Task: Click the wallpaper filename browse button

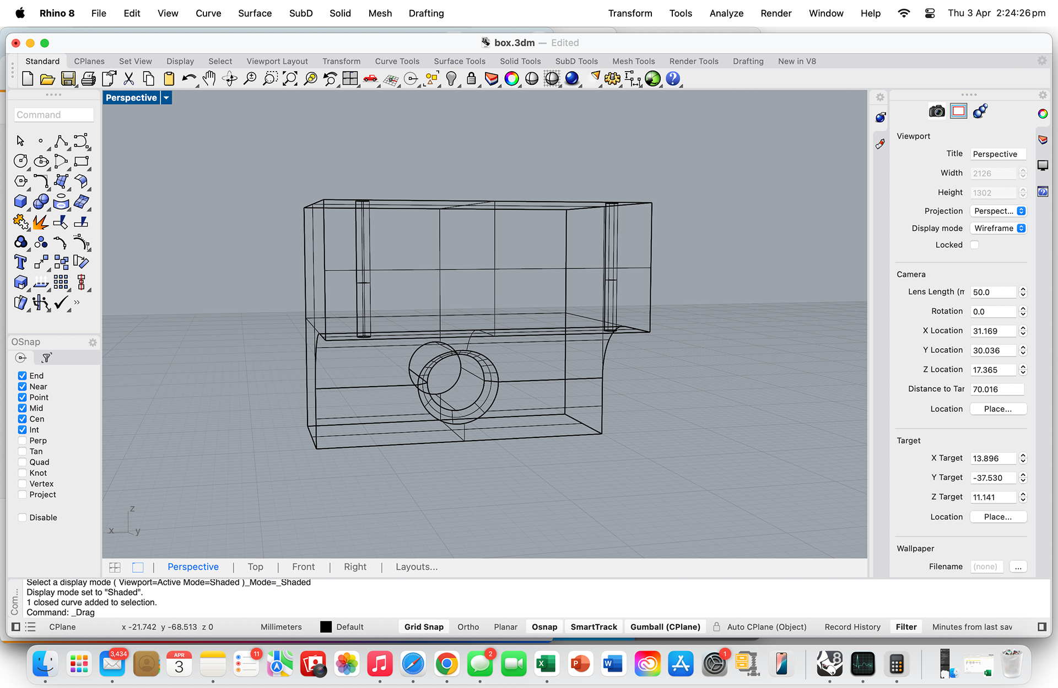Action: (1018, 566)
